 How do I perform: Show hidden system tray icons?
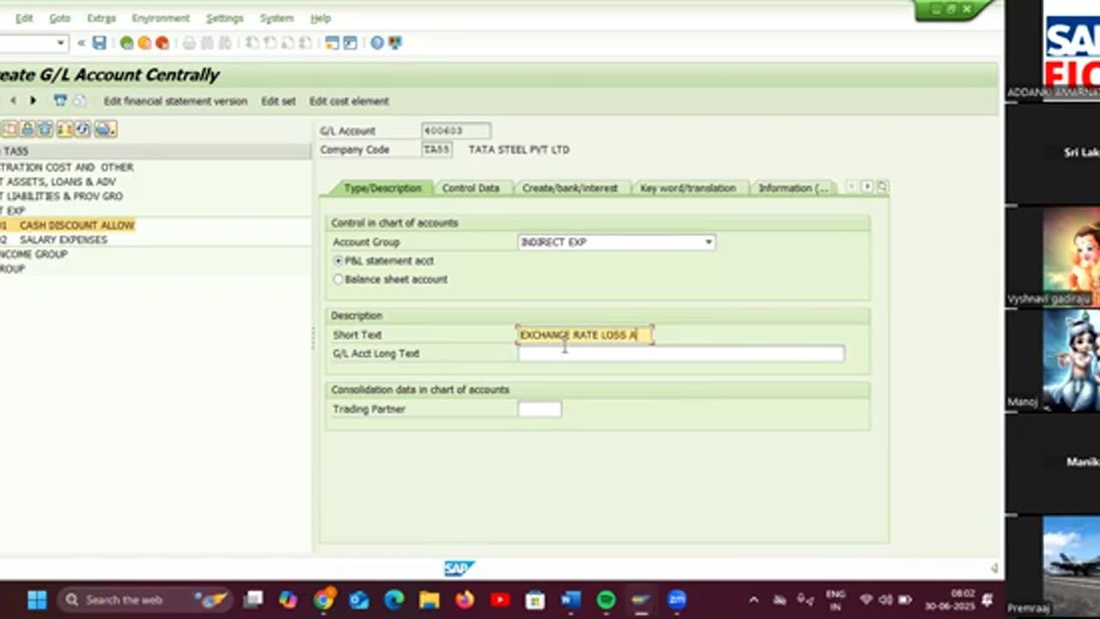[x=754, y=599]
